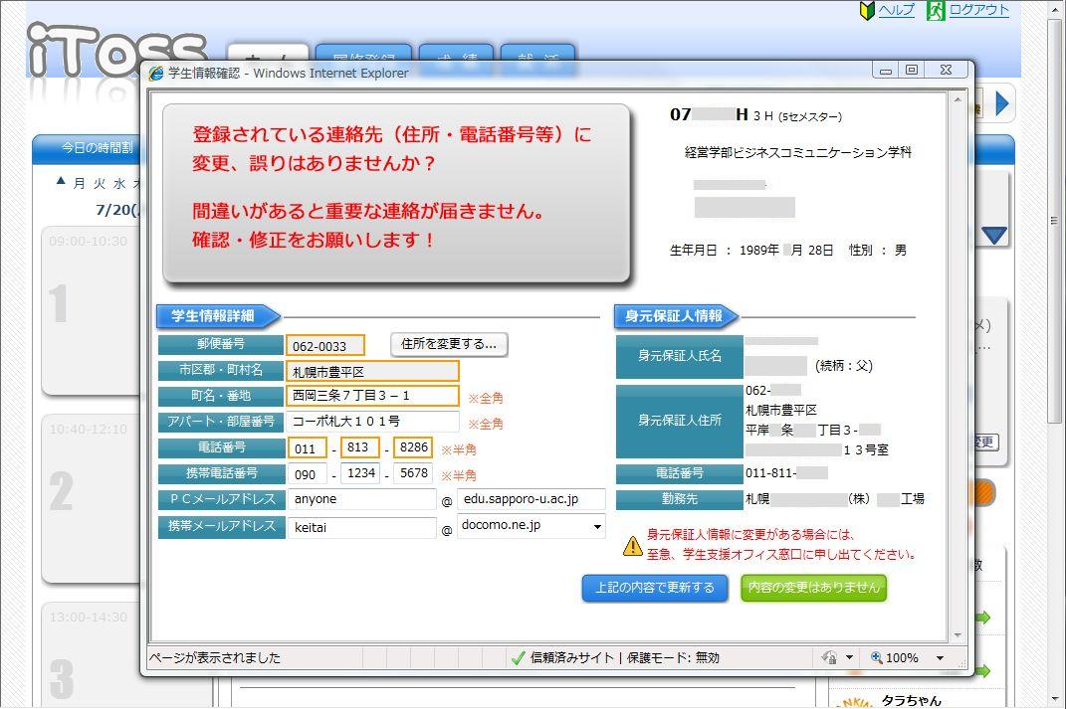This screenshot has height=709, width=1066.
Task: Click the 住所を変更する... button
Action: (x=449, y=344)
